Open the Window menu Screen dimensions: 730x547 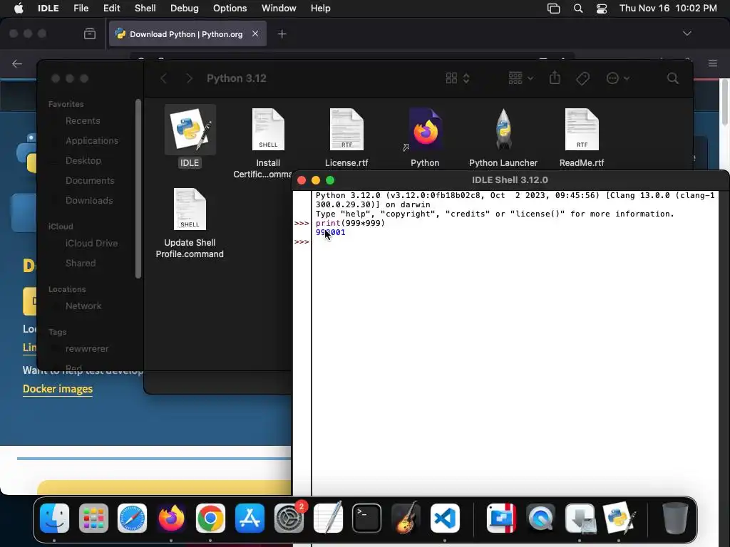(x=279, y=9)
